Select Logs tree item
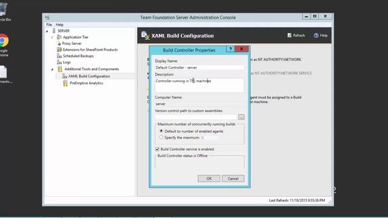Screen dimensions: 388x218 pos(67,62)
